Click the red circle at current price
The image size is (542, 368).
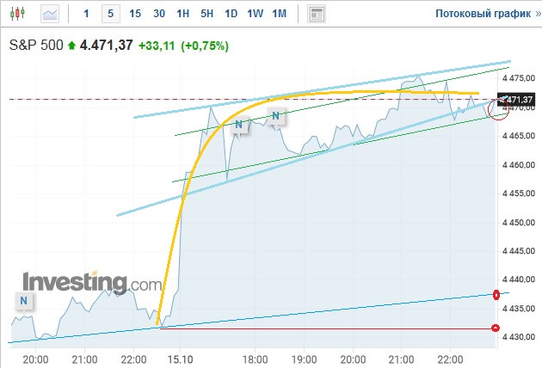point(498,109)
